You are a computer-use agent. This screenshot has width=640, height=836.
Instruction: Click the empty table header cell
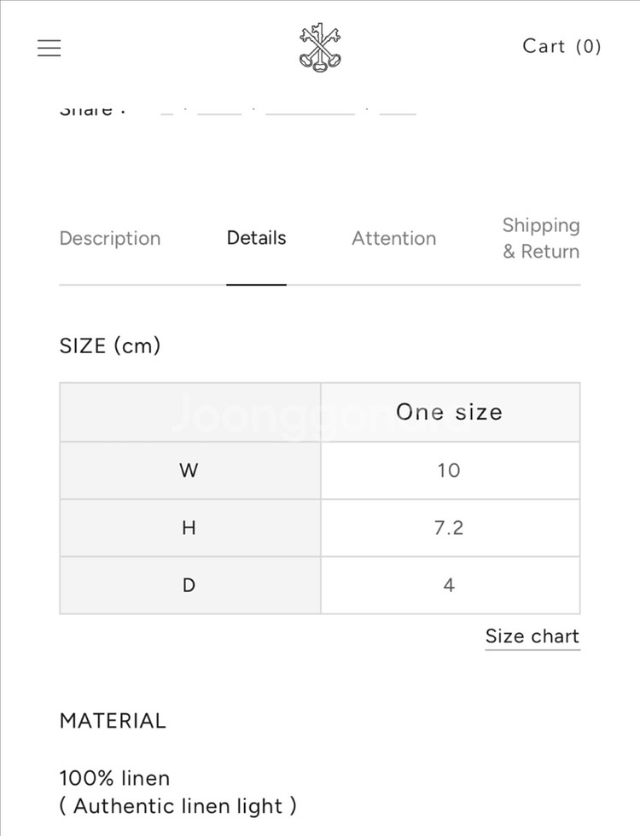point(189,412)
